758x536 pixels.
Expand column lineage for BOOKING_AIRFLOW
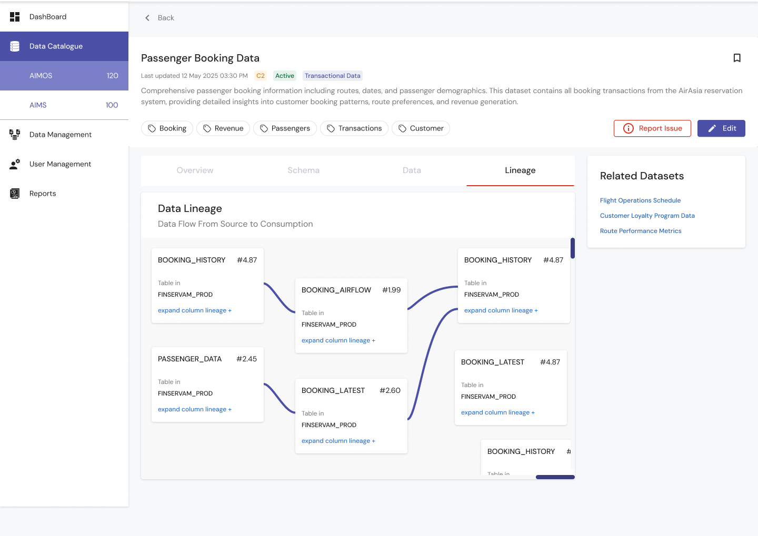[x=338, y=340]
